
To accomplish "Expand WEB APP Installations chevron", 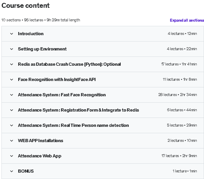I will click(12, 141).
